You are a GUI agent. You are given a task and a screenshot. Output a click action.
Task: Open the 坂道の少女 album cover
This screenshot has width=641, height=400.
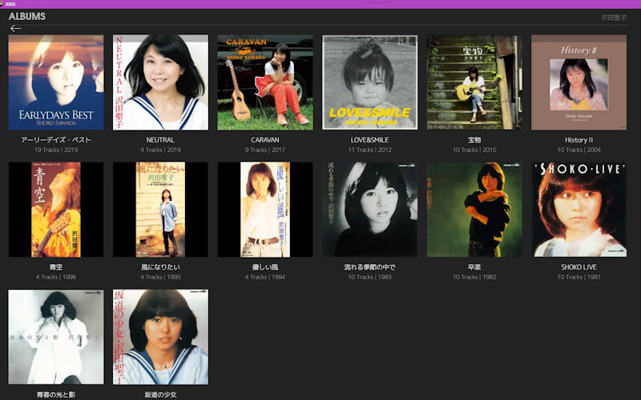[160, 337]
